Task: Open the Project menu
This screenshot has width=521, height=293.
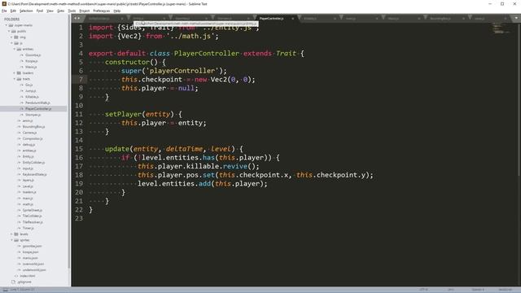Action: tap(85, 11)
